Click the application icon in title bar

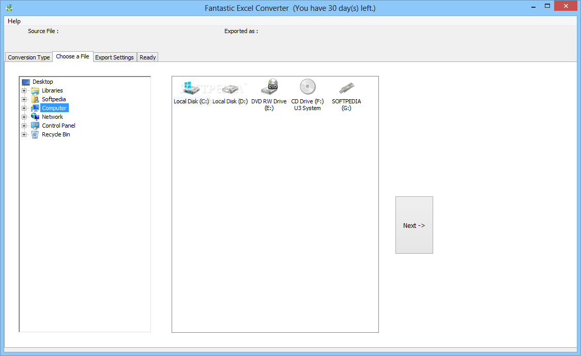[10, 7]
